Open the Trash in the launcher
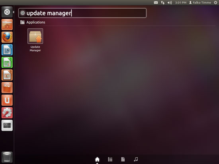Screen dimensions: 219x164 pos(7,157)
